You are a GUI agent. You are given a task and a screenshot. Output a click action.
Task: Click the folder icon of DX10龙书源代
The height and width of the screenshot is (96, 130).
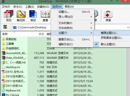coord(3,76)
